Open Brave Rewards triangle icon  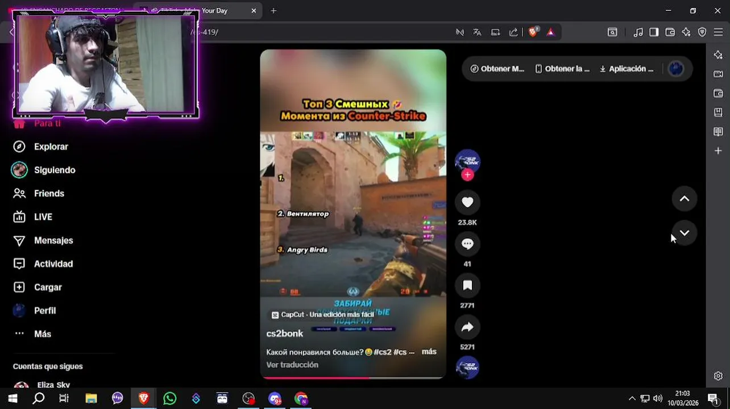pos(550,32)
